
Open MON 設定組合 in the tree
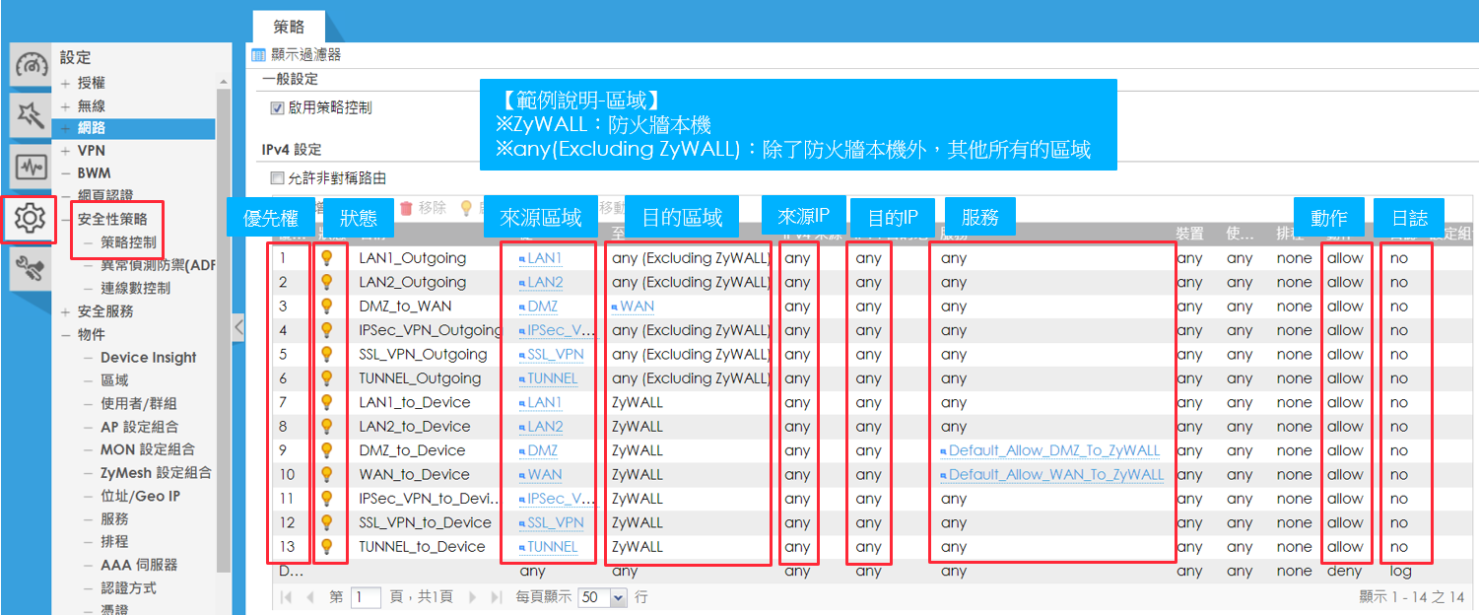[x=148, y=449]
